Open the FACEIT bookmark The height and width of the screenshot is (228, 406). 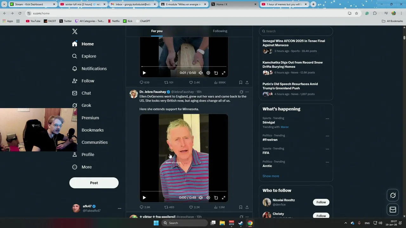[x=50, y=21]
